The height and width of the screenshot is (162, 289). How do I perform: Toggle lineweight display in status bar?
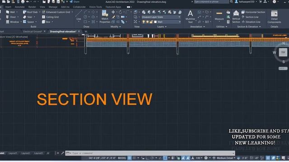[x=172, y=158]
